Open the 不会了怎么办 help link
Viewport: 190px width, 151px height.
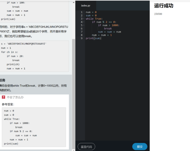[x=15, y=97]
